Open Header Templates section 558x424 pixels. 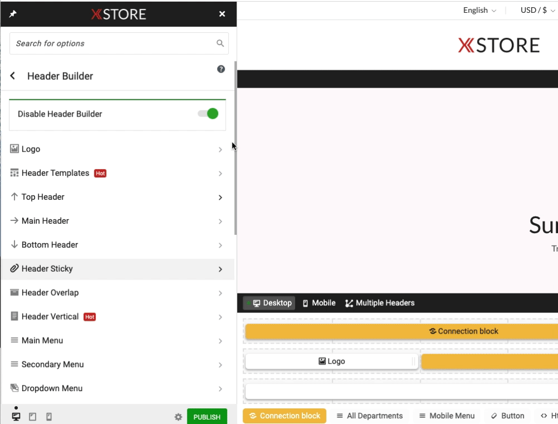[x=117, y=174]
